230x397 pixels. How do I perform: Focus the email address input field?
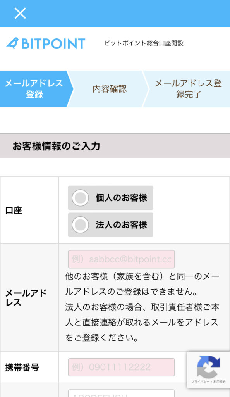(121, 259)
